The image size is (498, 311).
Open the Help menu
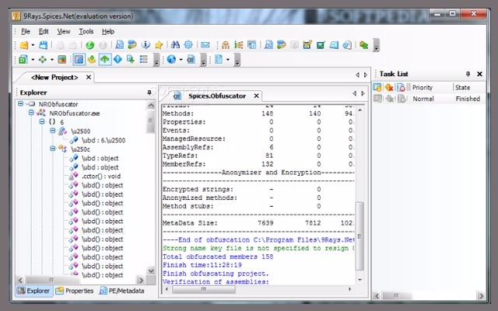[108, 31]
